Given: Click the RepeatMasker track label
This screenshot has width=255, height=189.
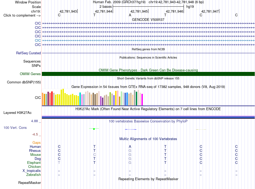Looking at the screenshot, I should (x=30, y=183).
